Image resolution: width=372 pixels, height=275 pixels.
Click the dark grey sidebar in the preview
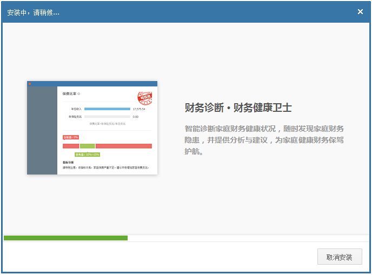42,130
